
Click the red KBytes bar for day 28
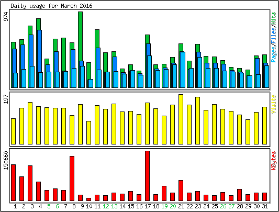(x=239, y=195)
